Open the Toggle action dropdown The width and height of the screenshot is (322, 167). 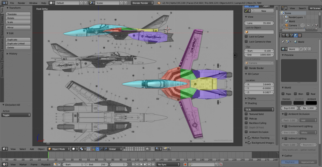[x=16, y=115]
